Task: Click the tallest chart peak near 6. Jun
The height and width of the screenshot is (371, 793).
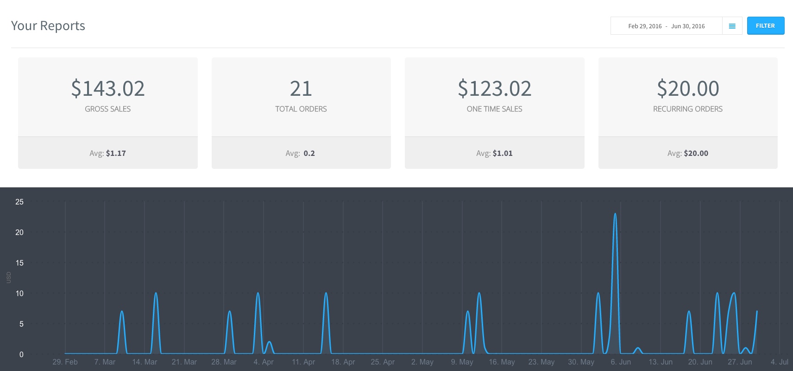Action: [x=615, y=214]
